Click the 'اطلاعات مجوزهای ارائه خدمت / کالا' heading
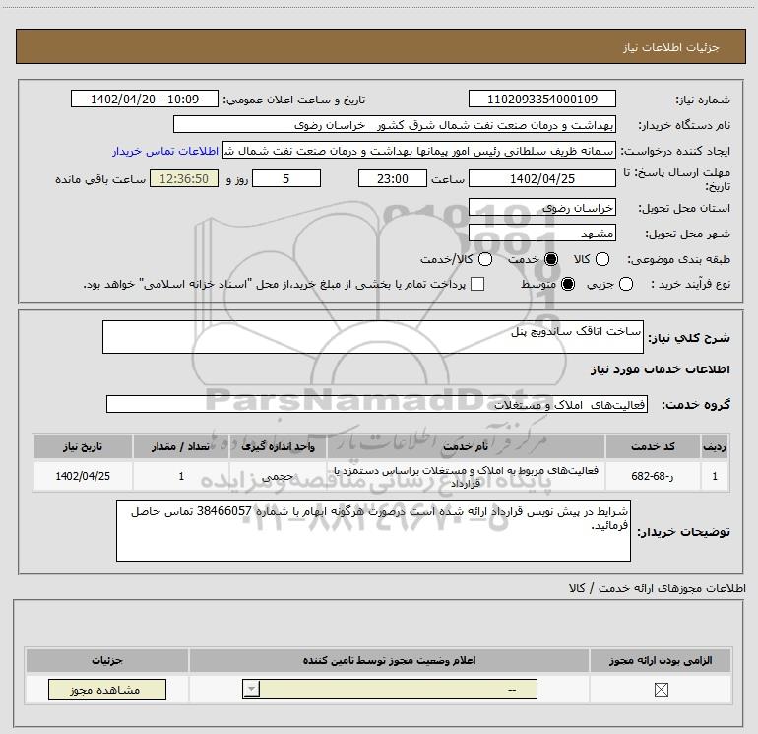This screenshot has width=758, height=734. (x=657, y=588)
